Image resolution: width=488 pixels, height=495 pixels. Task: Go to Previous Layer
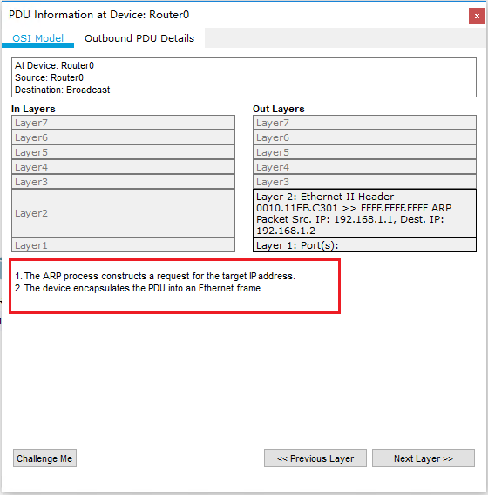[315, 458]
